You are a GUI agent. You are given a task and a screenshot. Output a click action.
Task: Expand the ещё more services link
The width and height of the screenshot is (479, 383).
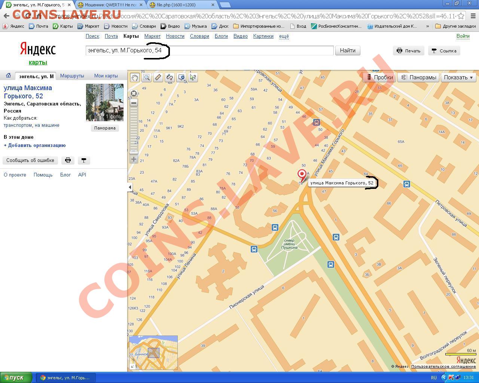(284, 36)
